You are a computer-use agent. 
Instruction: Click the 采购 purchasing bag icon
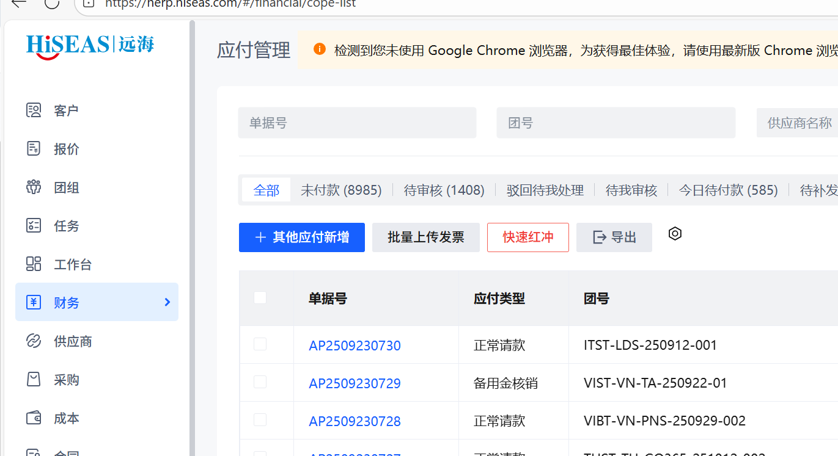tap(34, 380)
